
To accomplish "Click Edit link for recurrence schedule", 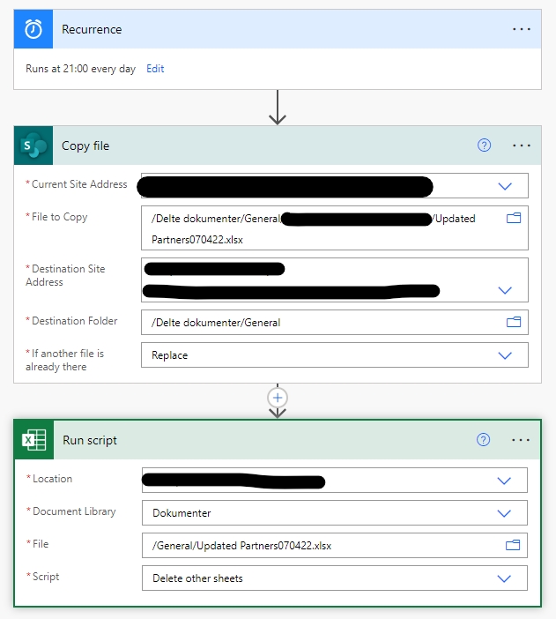I will click(155, 69).
